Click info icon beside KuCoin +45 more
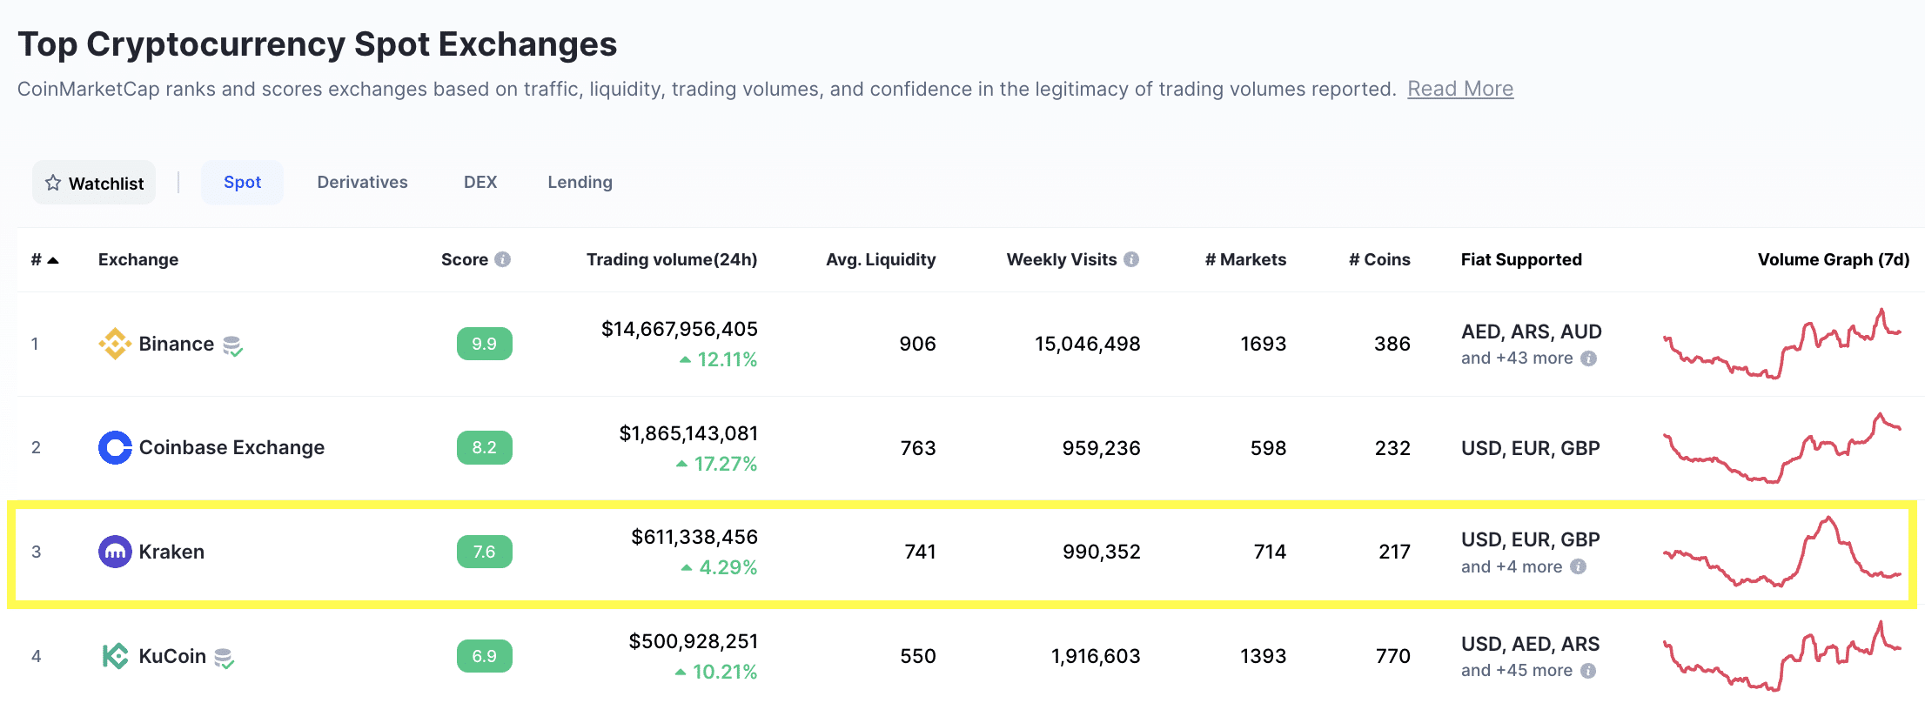The width and height of the screenshot is (1925, 703). point(1588,671)
